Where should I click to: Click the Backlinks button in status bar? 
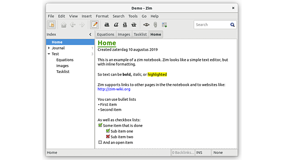coord(183,153)
